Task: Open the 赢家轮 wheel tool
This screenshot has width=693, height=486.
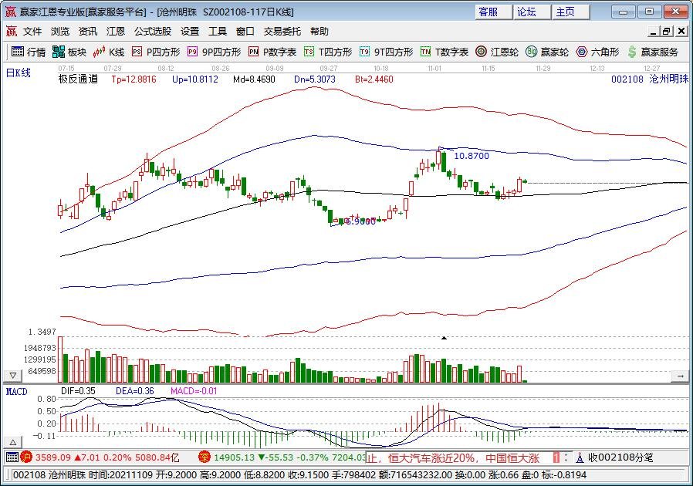Action: click(547, 52)
